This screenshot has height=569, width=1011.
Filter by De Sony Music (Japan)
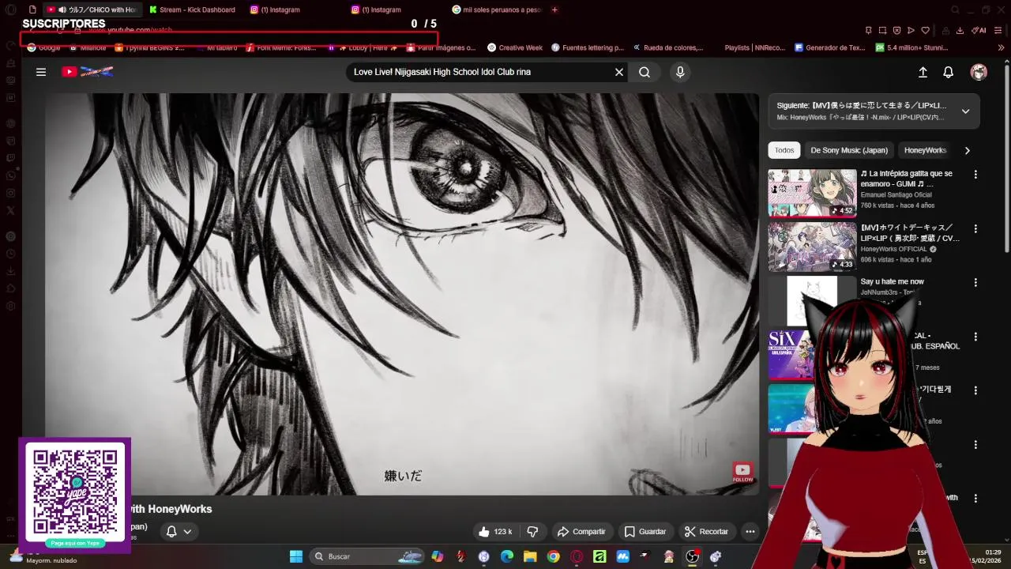pos(849,150)
